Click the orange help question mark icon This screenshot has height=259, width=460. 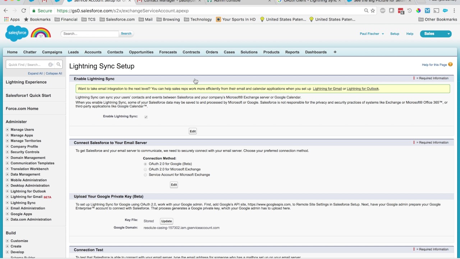[450, 64]
